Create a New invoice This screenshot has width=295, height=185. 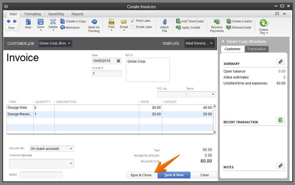click(28, 24)
